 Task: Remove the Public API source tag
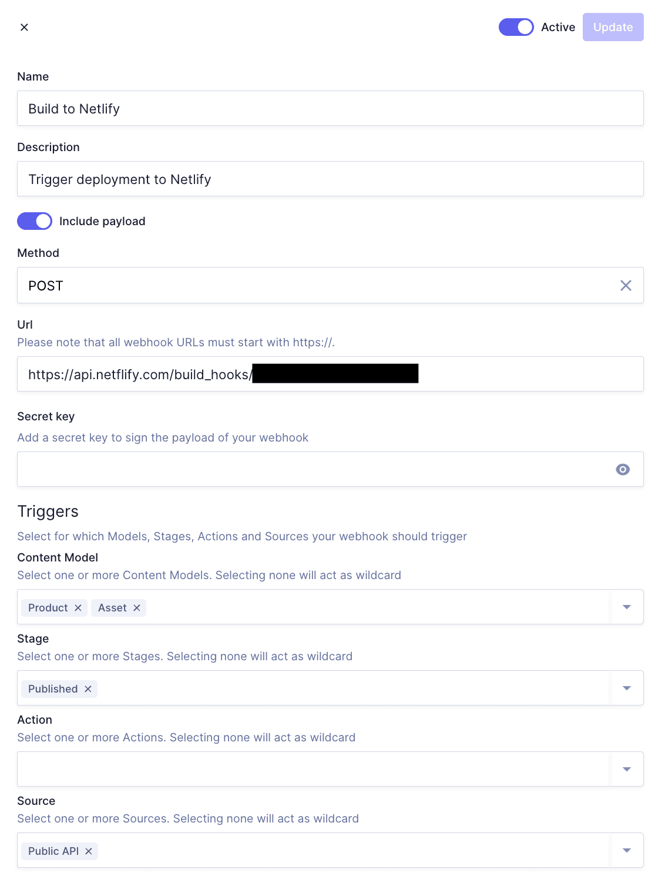pyautogui.click(x=89, y=851)
